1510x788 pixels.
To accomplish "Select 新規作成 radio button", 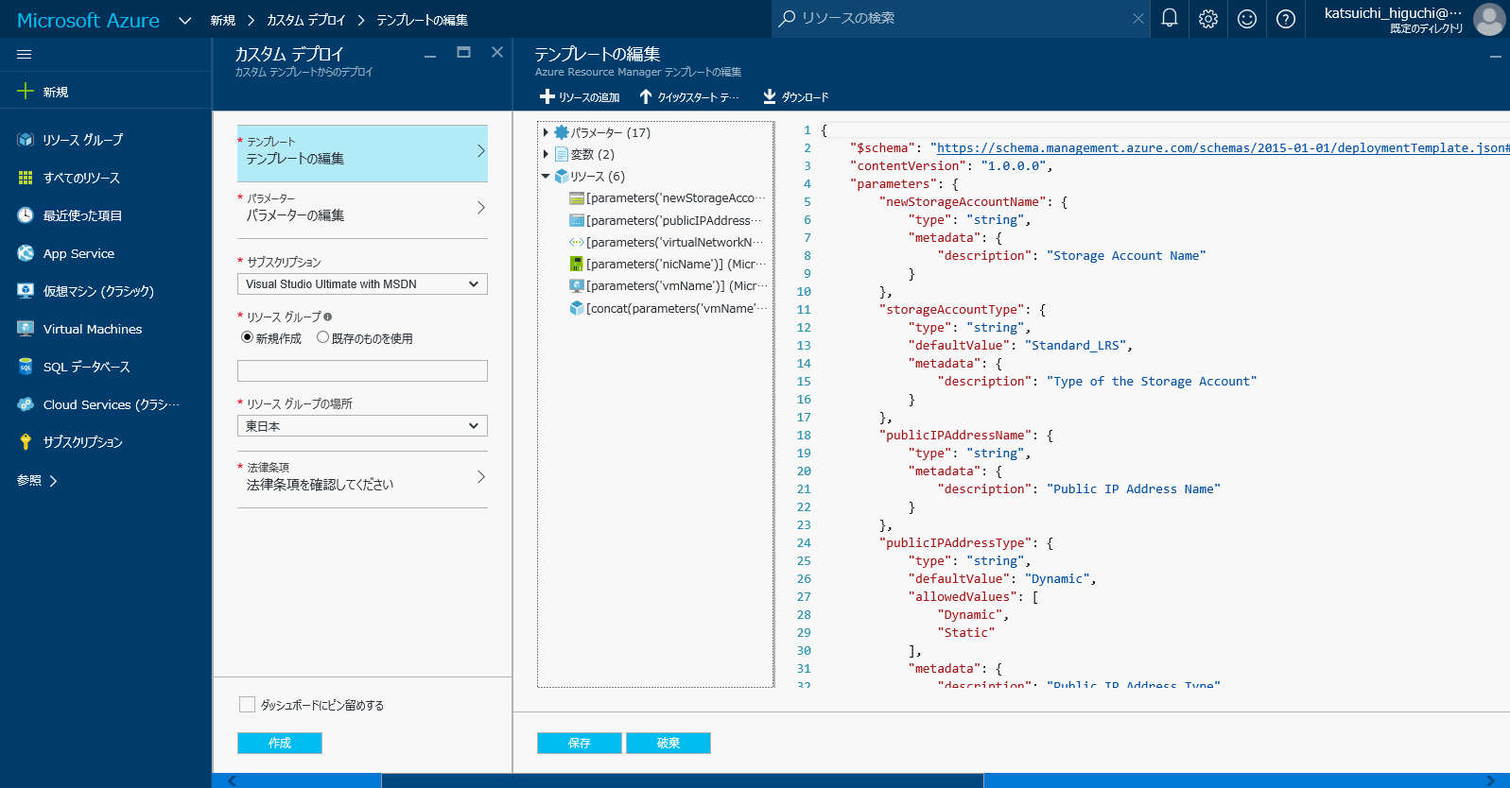I will pyautogui.click(x=248, y=337).
